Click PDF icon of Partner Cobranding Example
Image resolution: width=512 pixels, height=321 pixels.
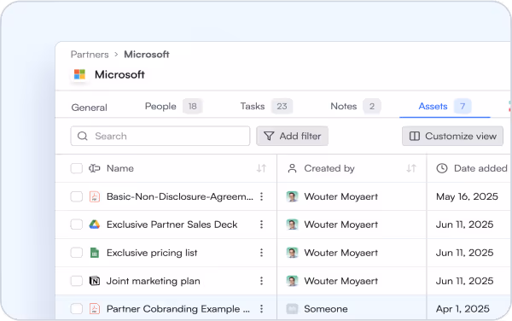95,308
